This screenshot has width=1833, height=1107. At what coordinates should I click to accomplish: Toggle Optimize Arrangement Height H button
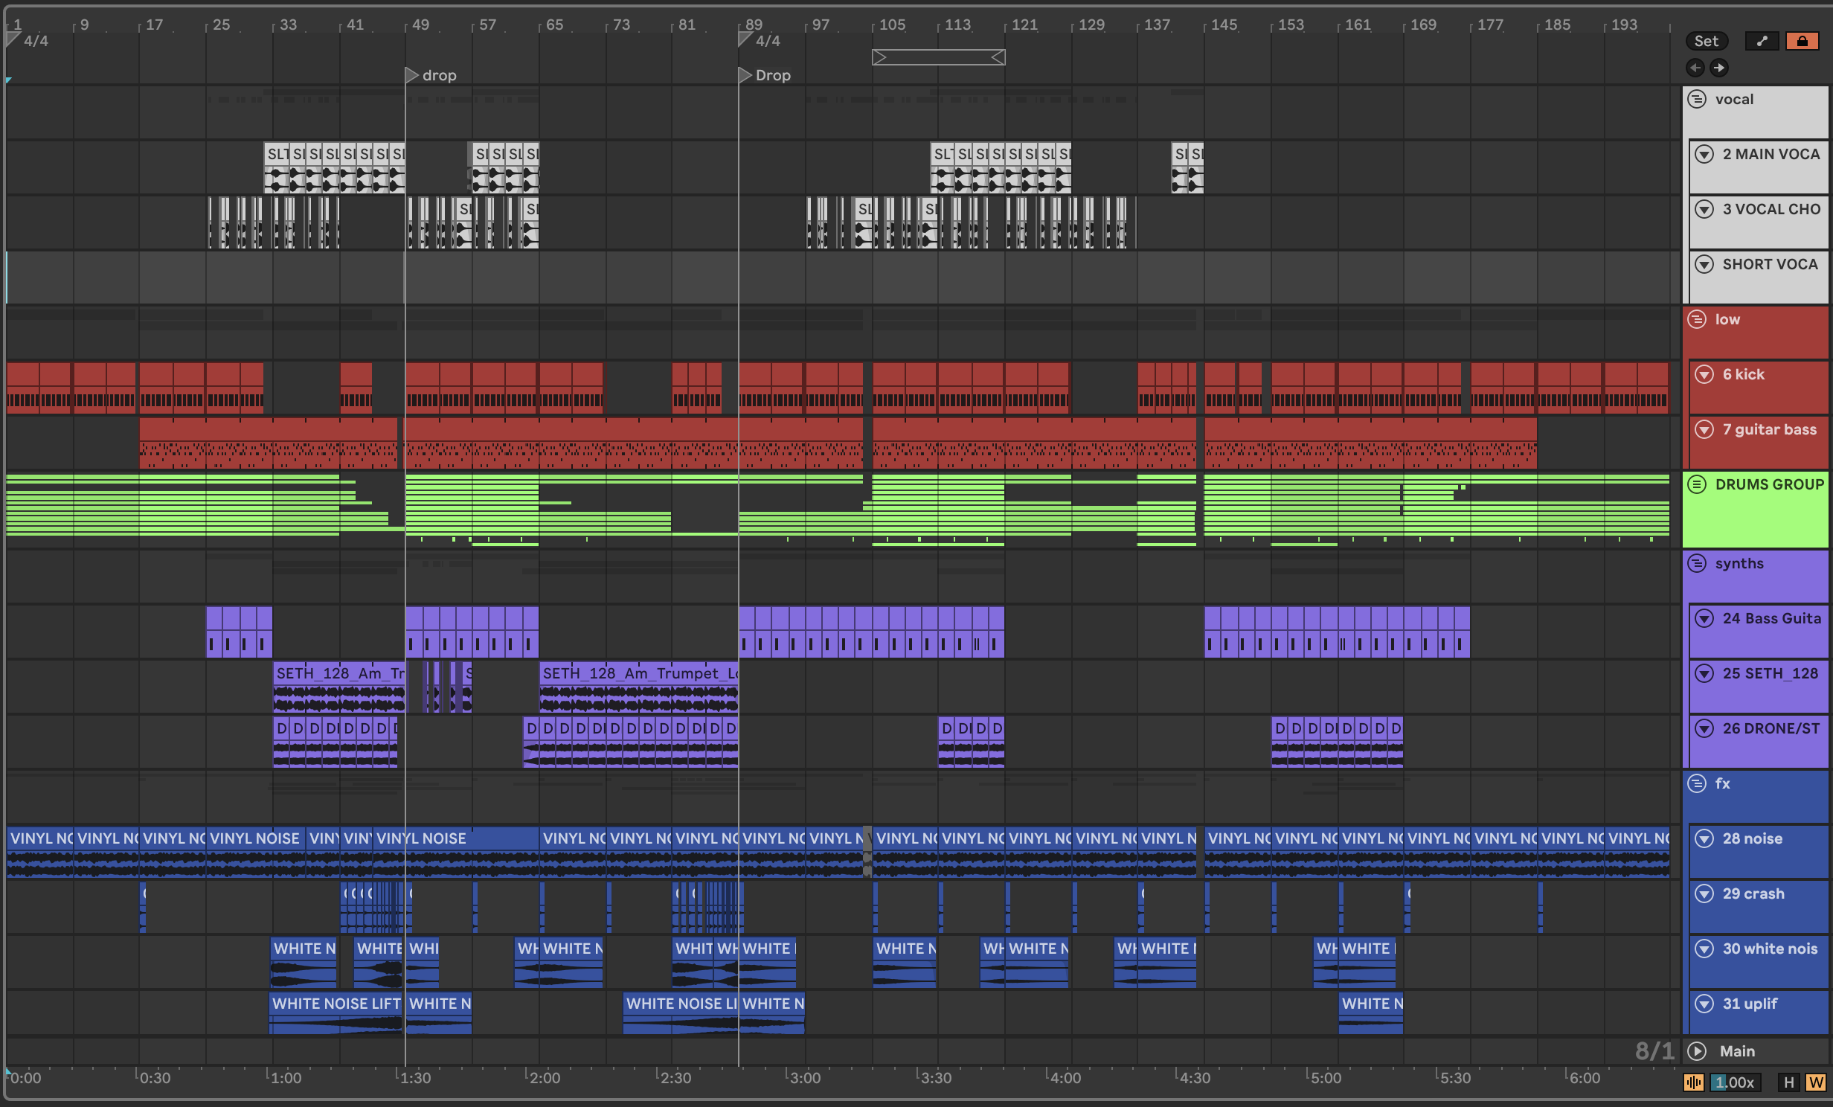click(1789, 1082)
